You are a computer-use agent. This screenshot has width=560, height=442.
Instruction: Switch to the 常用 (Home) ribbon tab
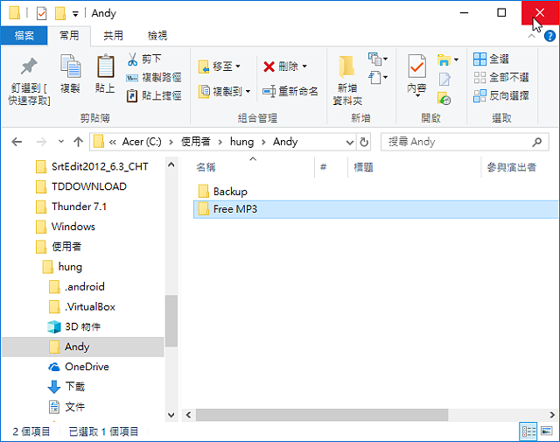[69, 35]
